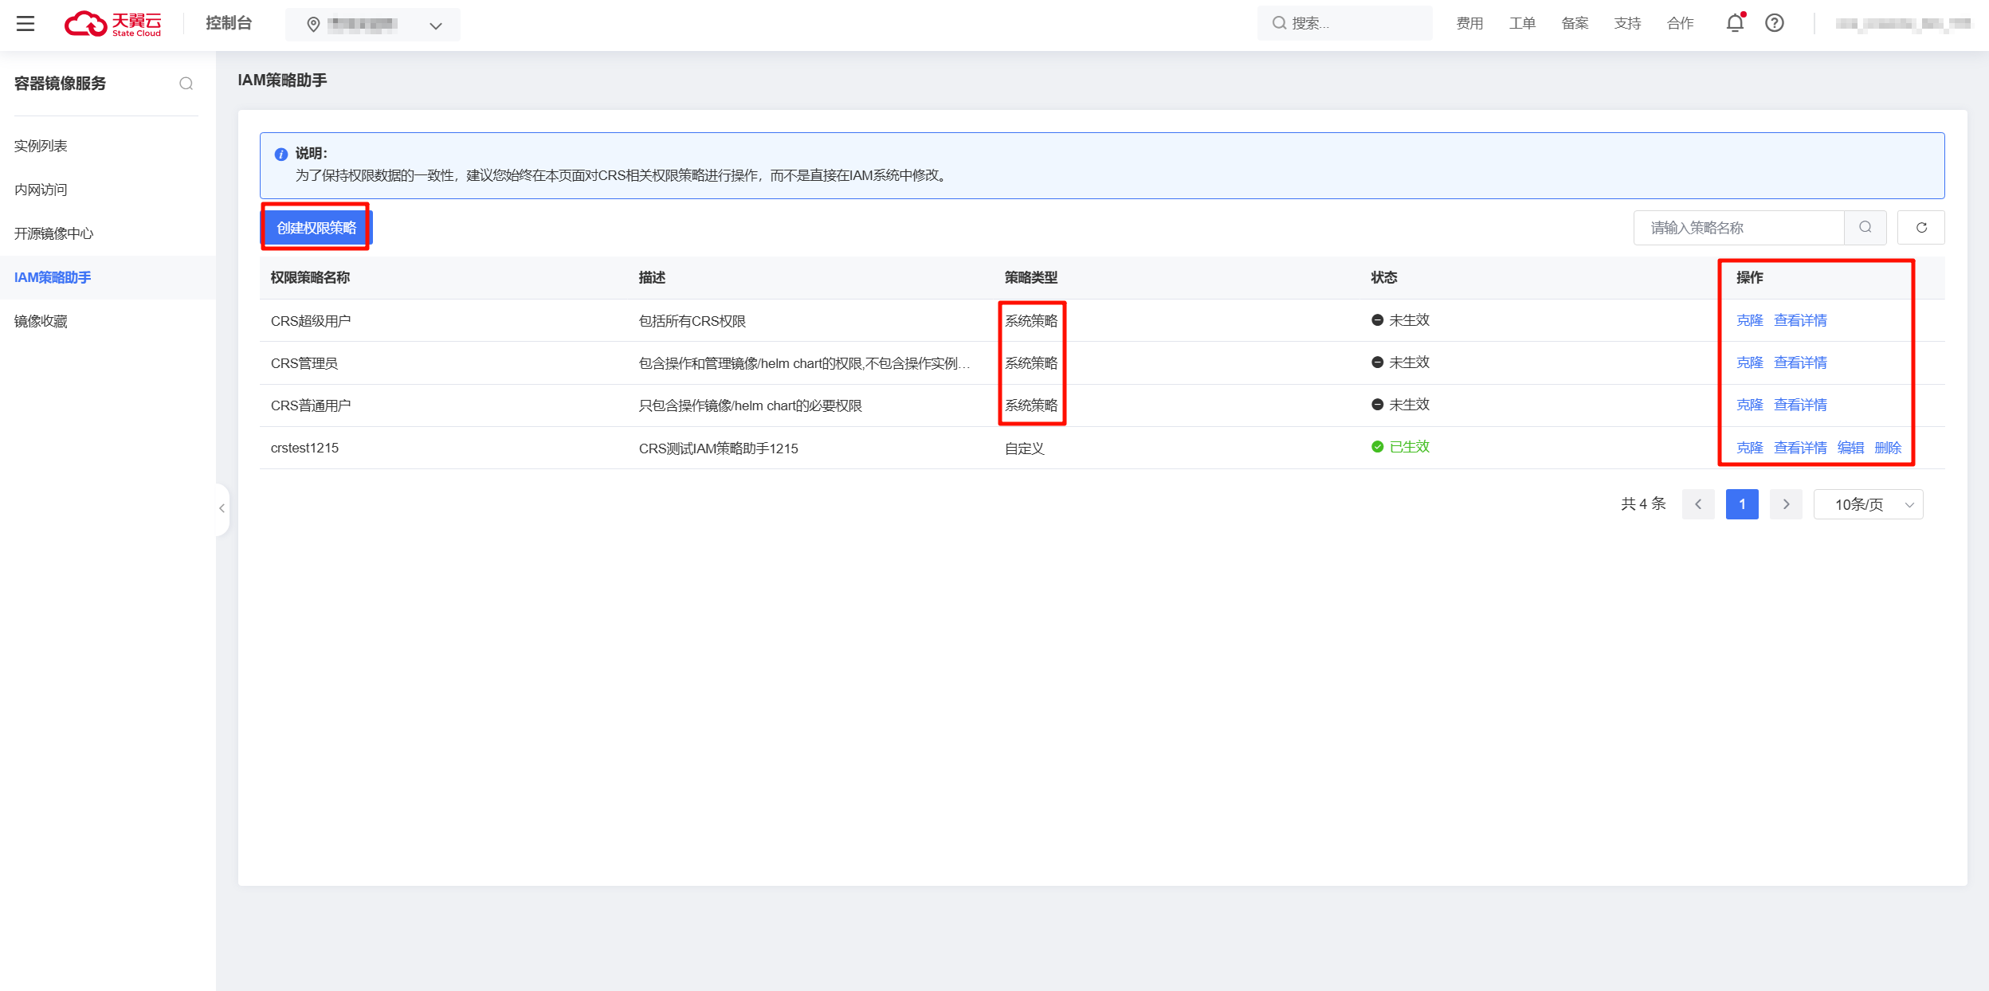The height and width of the screenshot is (991, 1989).
Task: Click the 请输入策略名称 input field
Action: [1738, 228]
